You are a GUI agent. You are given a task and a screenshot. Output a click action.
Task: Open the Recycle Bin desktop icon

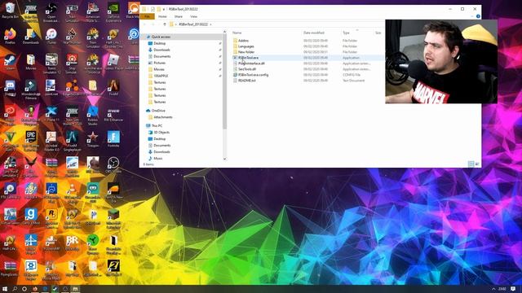[x=10, y=10]
